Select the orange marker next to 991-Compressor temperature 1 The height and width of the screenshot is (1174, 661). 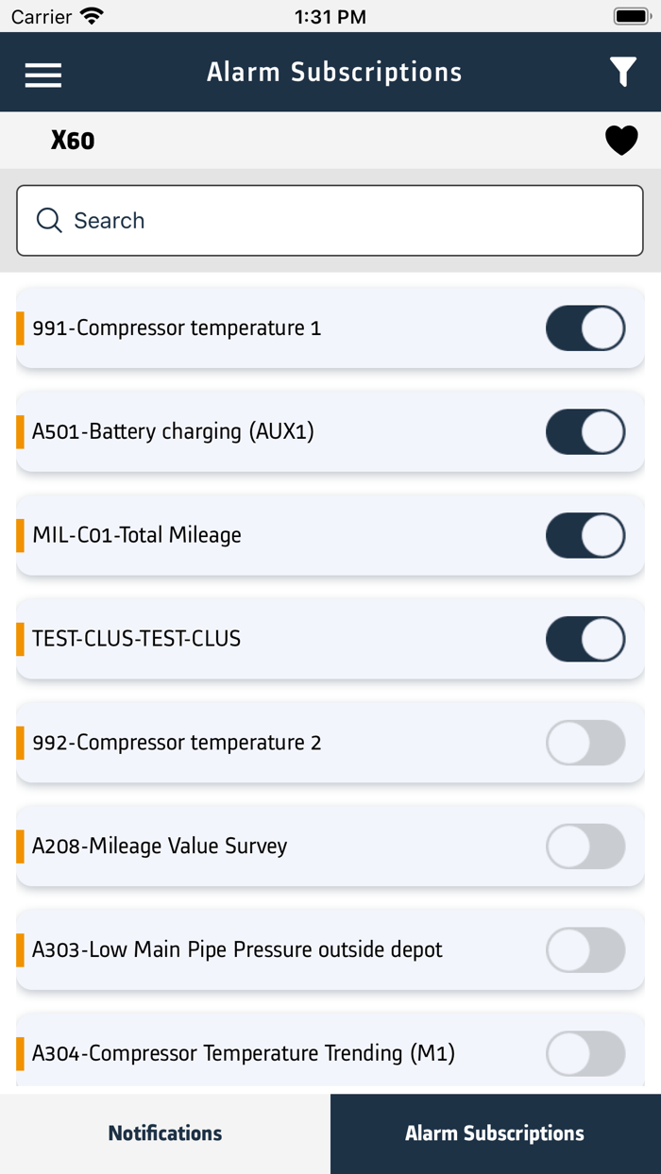20,327
